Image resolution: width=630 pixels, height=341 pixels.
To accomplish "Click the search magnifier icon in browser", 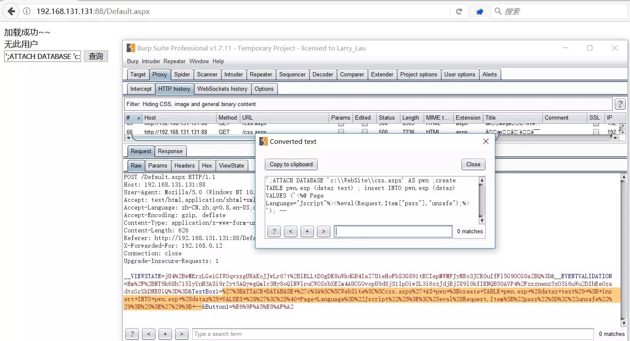I will [498, 11].
